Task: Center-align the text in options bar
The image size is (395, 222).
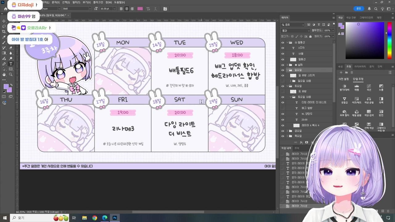Action: click(x=127, y=9)
